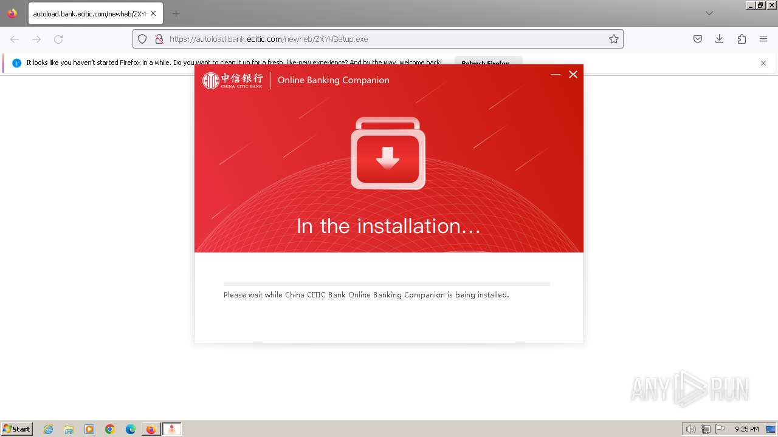The image size is (778, 437).
Task: Minimize the Firefox window
Action: [x=751, y=5]
